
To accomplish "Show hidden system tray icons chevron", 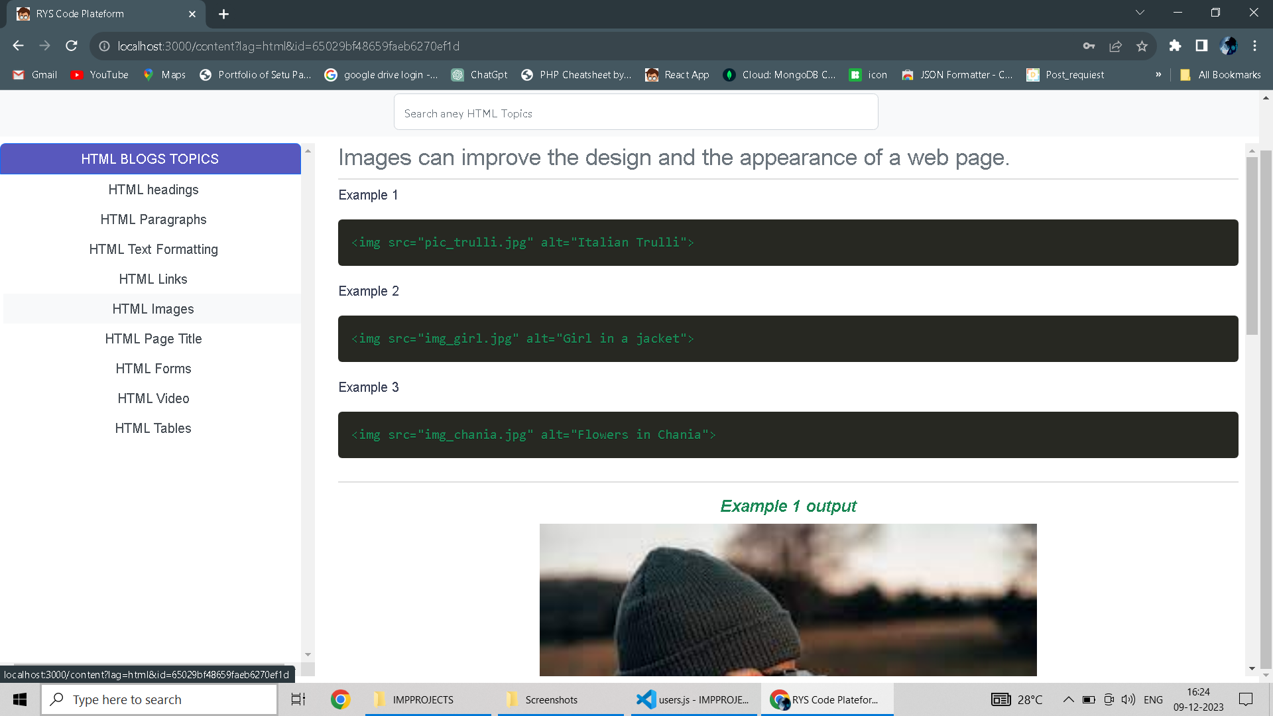I will point(1068,699).
